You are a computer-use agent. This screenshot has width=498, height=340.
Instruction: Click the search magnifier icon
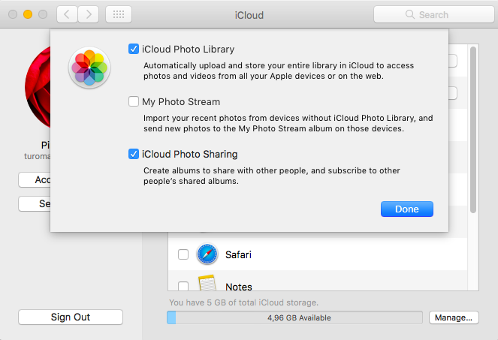410,14
